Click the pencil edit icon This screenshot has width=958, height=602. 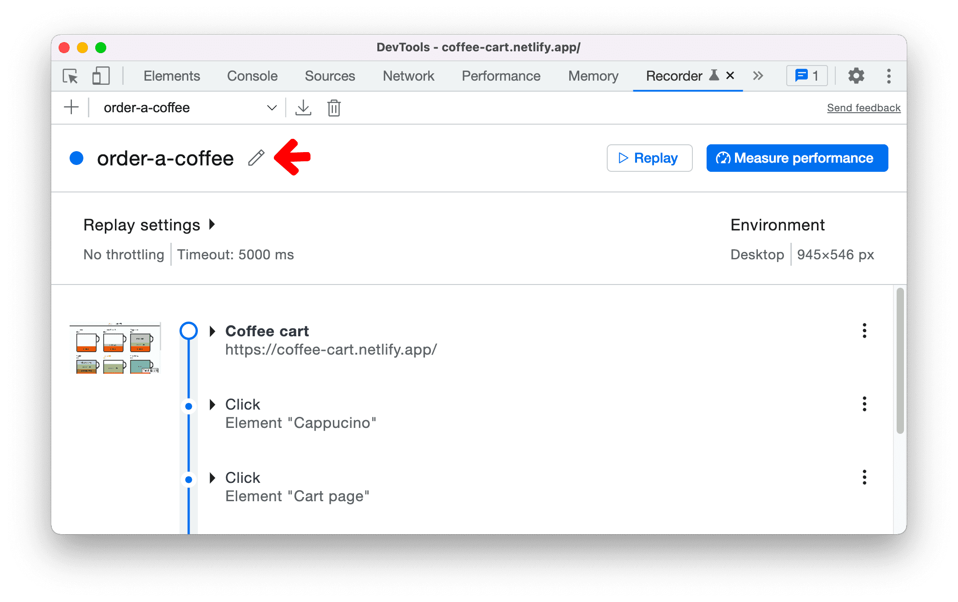[x=256, y=158]
